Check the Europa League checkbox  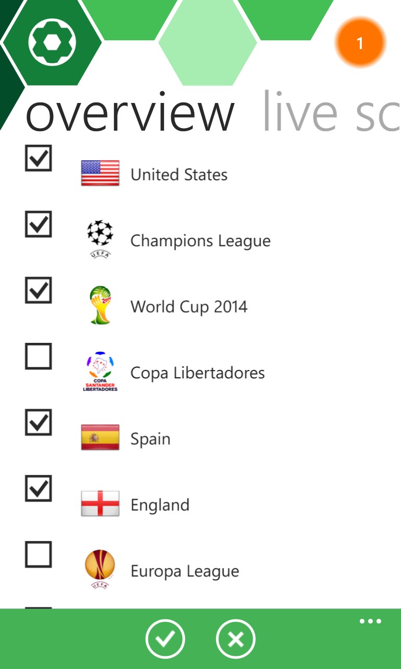coord(39,555)
